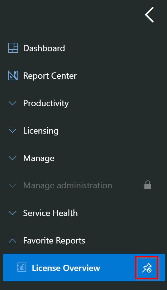167x290 pixels.
Task: Expand the Service Health chevron
Action: tap(12, 213)
